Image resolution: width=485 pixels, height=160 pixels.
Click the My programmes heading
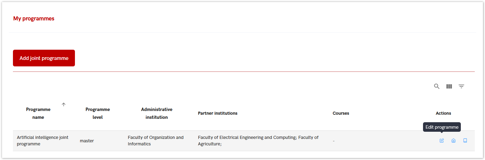pyautogui.click(x=34, y=19)
